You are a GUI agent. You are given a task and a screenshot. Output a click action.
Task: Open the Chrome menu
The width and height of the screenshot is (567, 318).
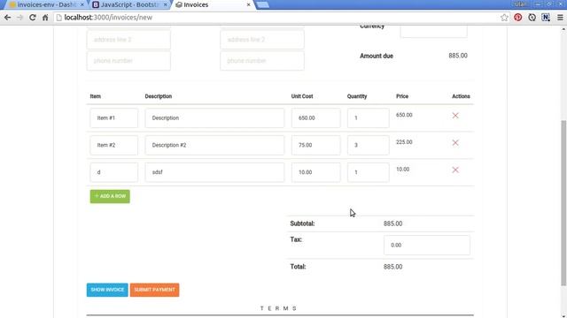tap(560, 18)
